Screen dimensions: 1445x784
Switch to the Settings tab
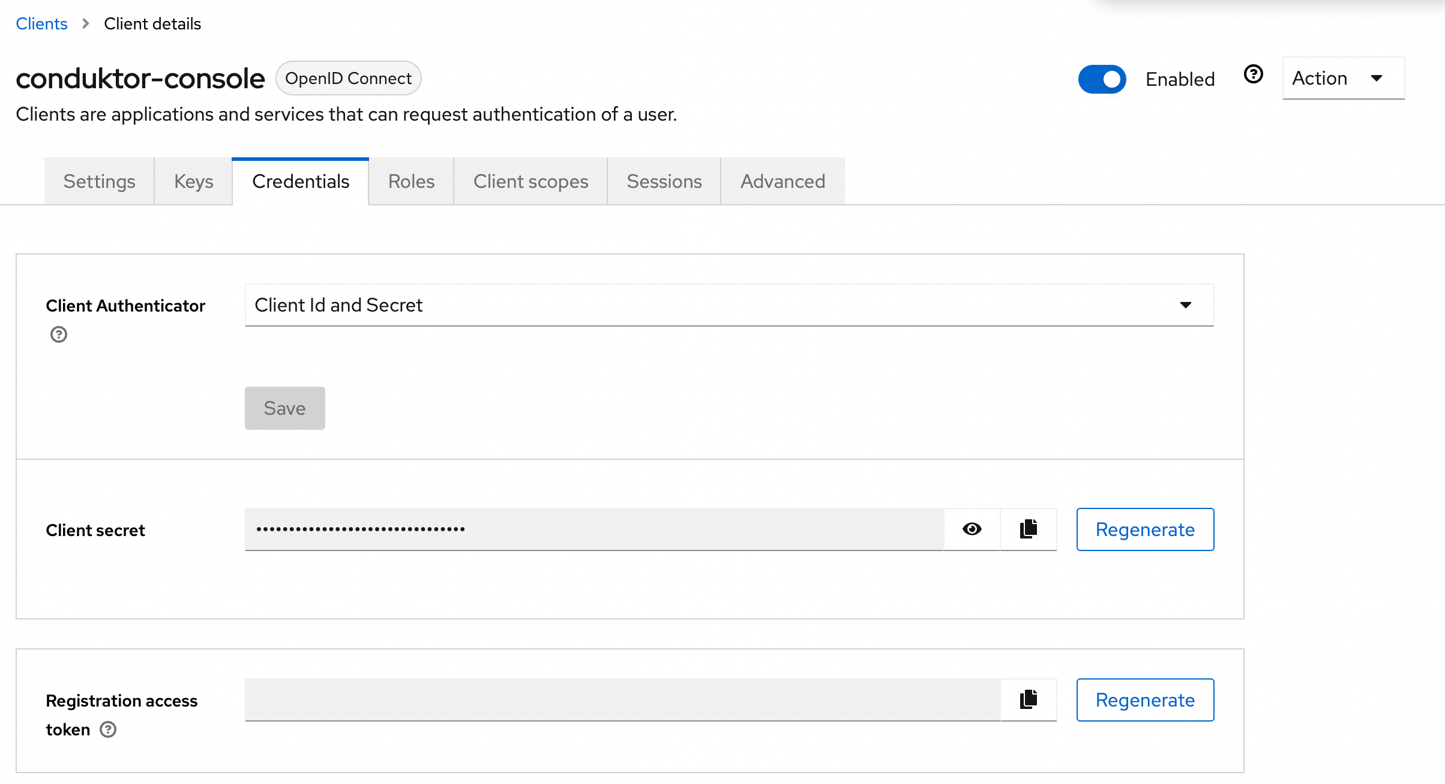[99, 181]
